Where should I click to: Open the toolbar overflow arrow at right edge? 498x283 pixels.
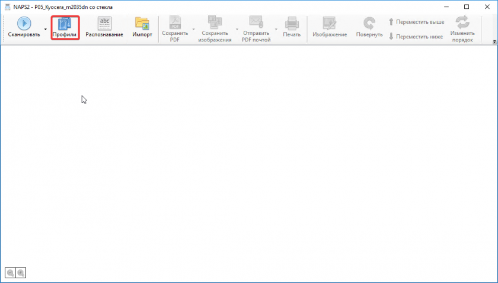[494, 43]
